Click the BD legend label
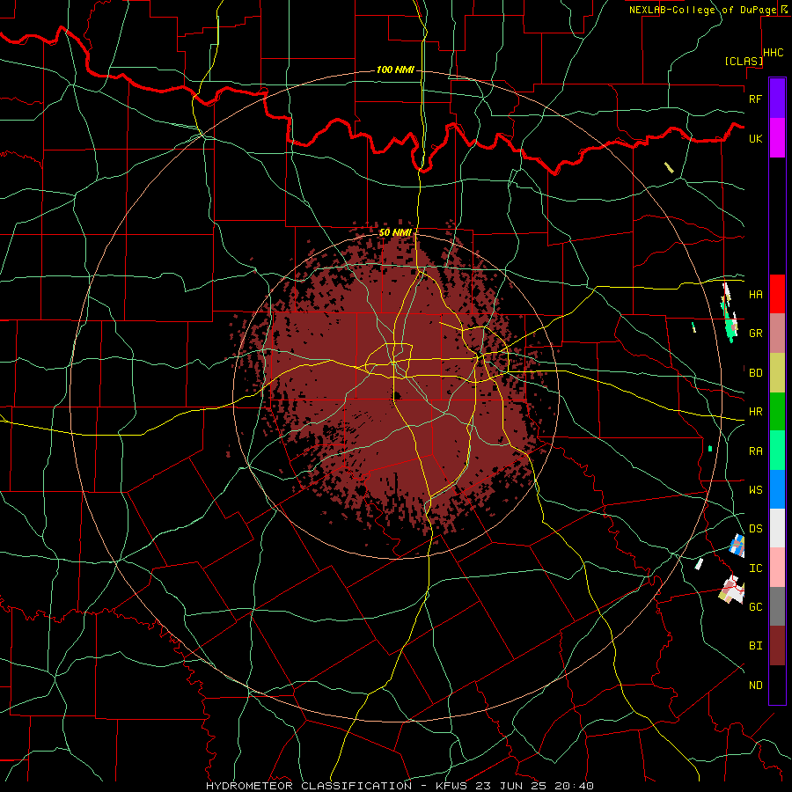The height and width of the screenshot is (792, 792). click(x=755, y=373)
